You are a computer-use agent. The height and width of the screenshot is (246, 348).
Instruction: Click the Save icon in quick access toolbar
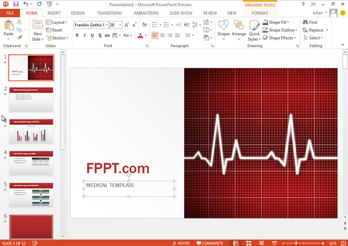(16, 4)
